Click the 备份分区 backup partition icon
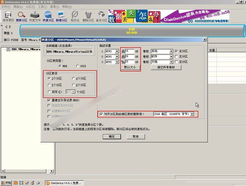The image size is (246, 186). click(x=101, y=17)
